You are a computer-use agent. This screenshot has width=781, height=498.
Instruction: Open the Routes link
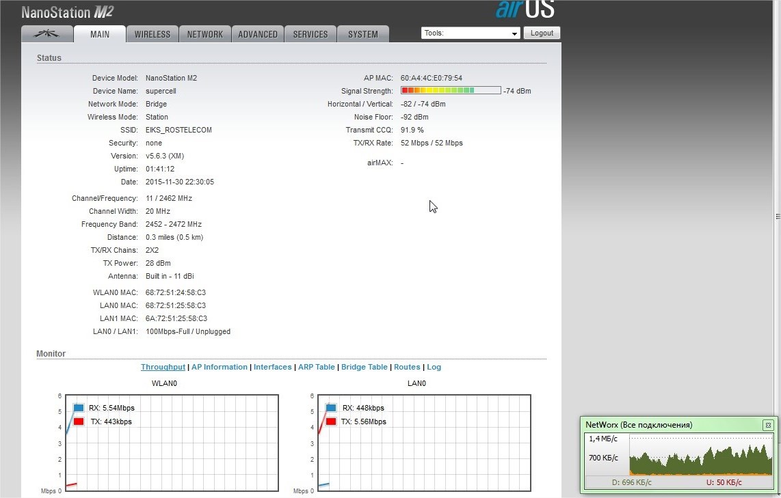pos(407,367)
